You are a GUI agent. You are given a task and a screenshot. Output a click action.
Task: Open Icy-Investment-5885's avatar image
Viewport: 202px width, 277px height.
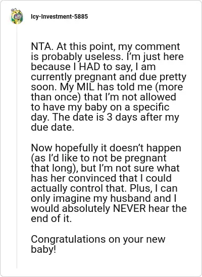17,16
